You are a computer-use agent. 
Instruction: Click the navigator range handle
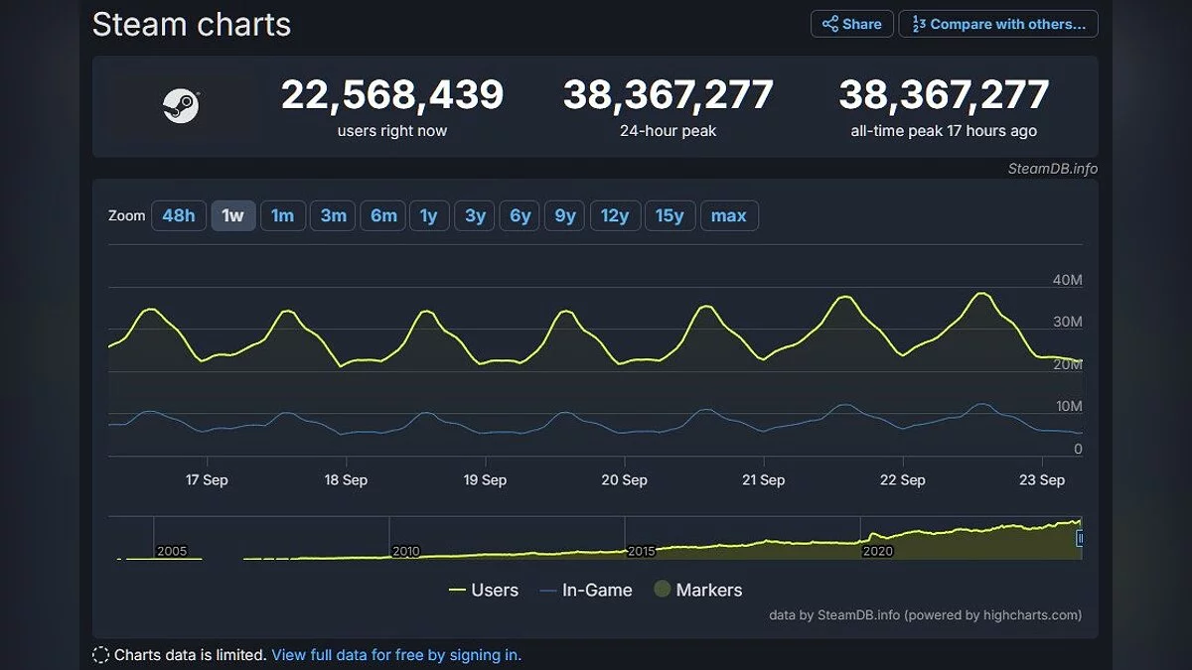point(1080,538)
